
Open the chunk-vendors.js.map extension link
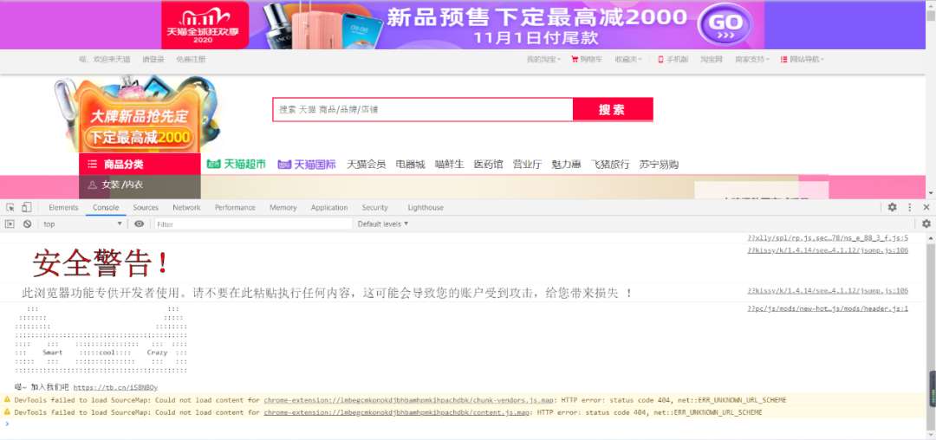coord(408,400)
